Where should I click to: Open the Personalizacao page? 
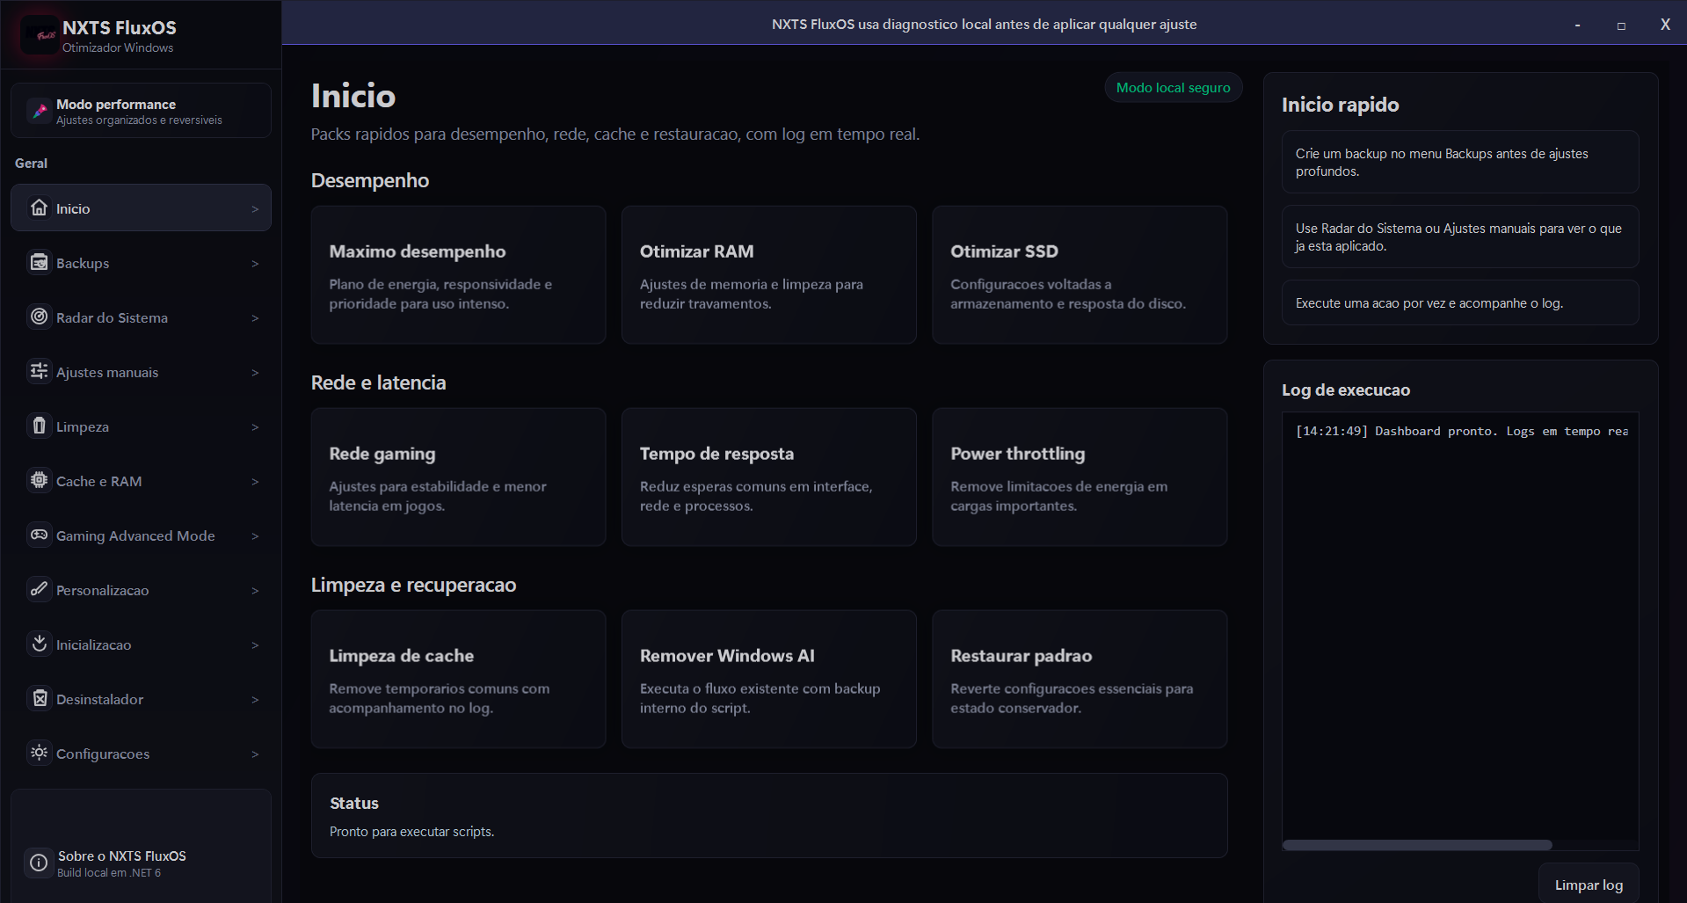tap(141, 589)
